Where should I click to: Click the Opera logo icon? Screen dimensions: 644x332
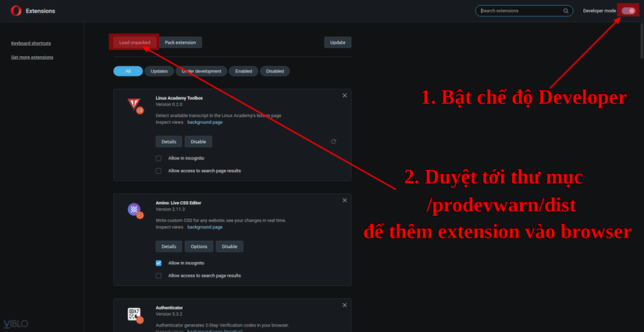click(x=16, y=11)
